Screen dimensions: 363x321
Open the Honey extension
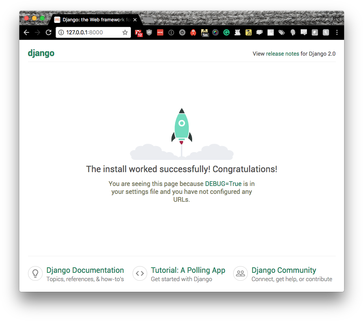pyautogui.click(x=204, y=32)
